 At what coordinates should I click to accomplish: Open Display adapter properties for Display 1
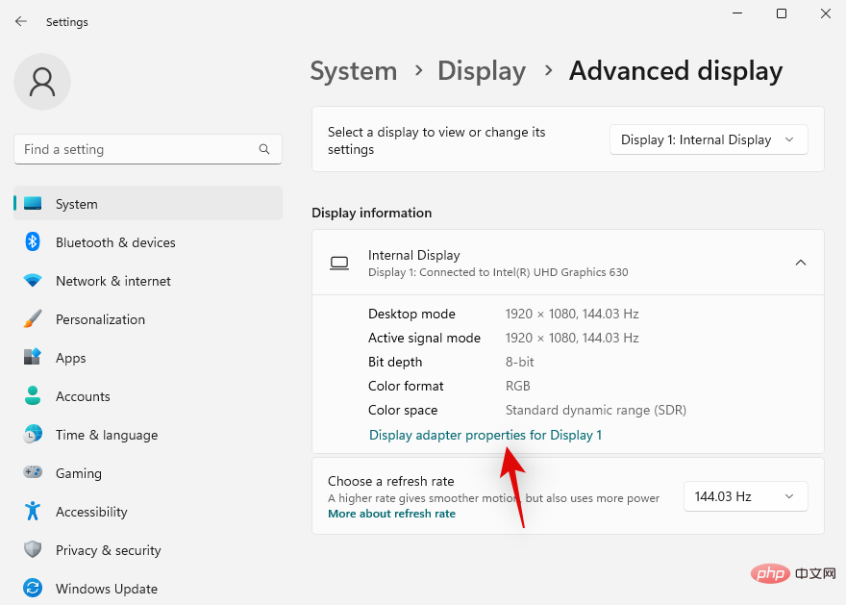pyautogui.click(x=485, y=435)
